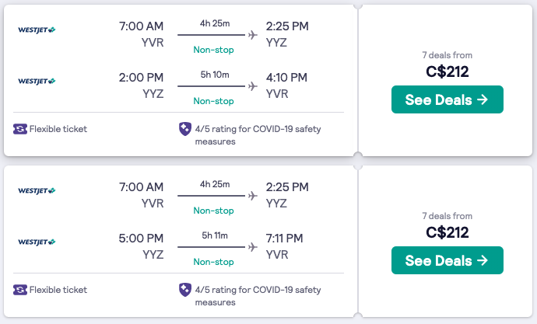Click the airplane icon on the 5h 11m flight
537x324 pixels.
[x=253, y=247]
